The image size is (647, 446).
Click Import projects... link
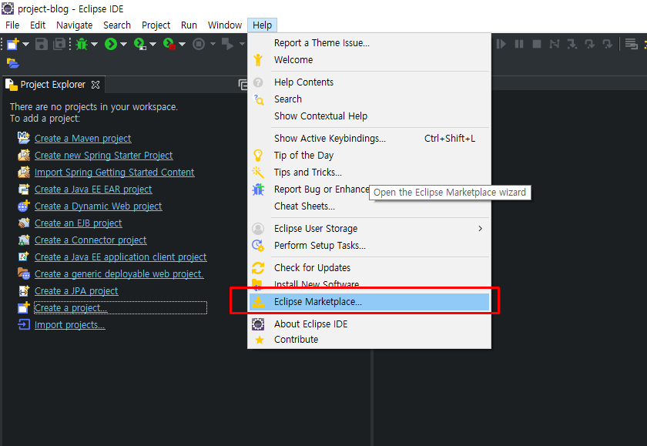70,325
